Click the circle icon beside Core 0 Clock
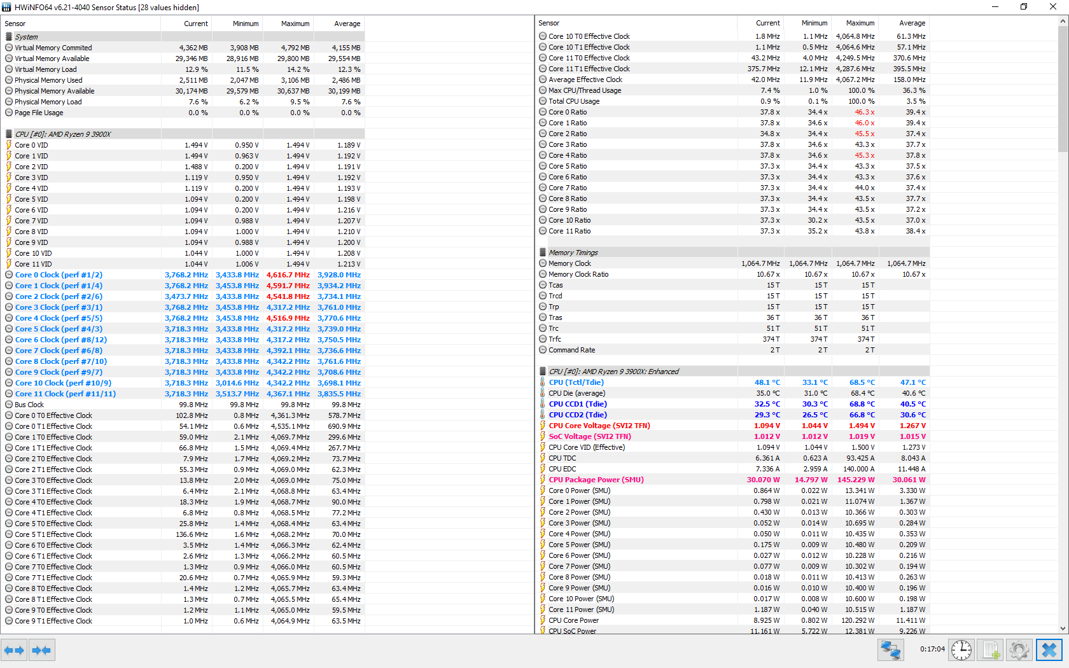 click(9, 275)
